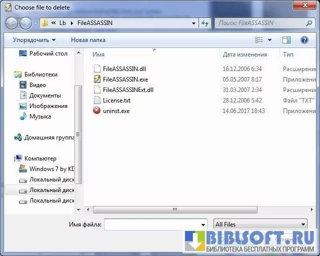320x256 pixels.
Task: Open the view options dropdown arrow
Action: click(269, 40)
